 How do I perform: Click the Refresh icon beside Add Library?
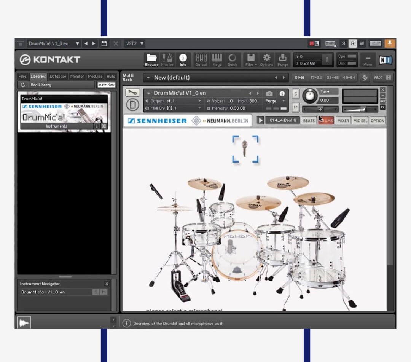tap(23, 85)
